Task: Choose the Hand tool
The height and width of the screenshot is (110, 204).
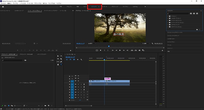Action: coord(58,64)
